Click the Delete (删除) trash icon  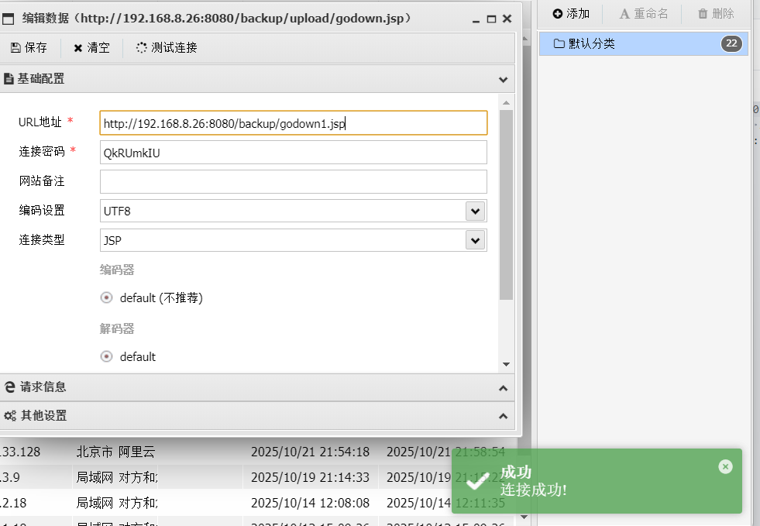coord(703,13)
